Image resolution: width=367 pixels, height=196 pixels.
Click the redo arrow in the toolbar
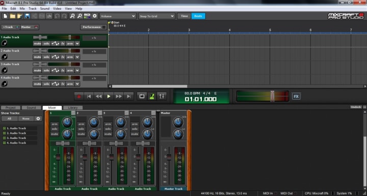click(64, 16)
